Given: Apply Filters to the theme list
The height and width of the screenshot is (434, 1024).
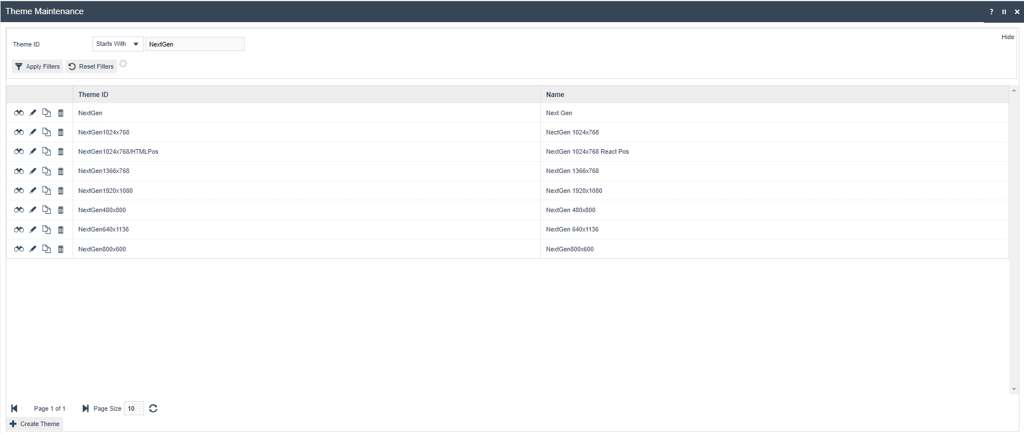Looking at the screenshot, I should [37, 66].
